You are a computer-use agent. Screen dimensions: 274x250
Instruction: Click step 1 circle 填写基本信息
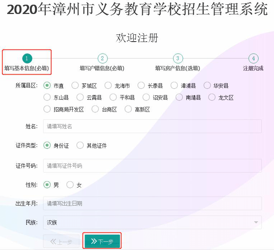pyautogui.click(x=27, y=58)
